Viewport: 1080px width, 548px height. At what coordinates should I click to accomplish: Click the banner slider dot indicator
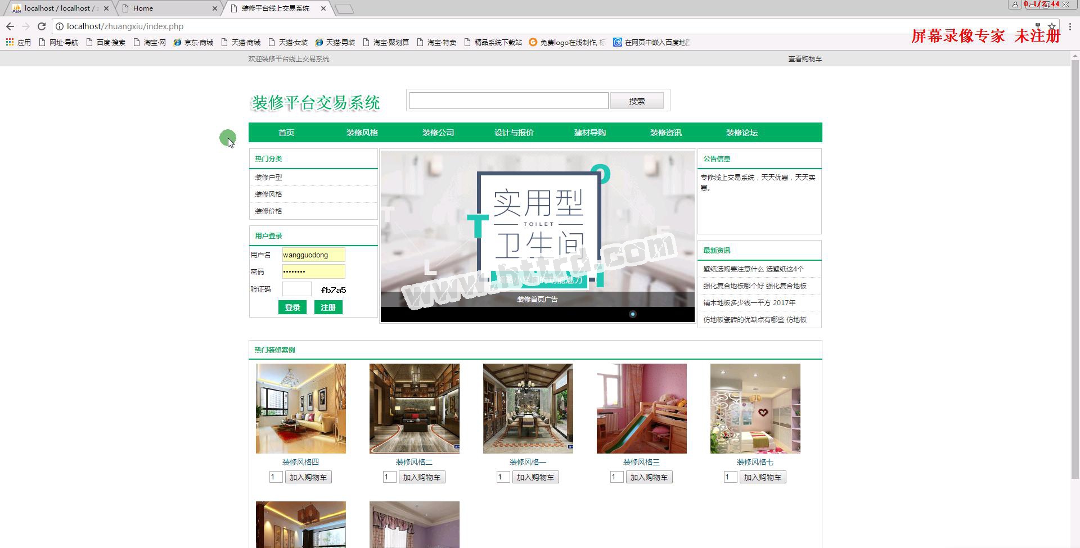(x=632, y=314)
